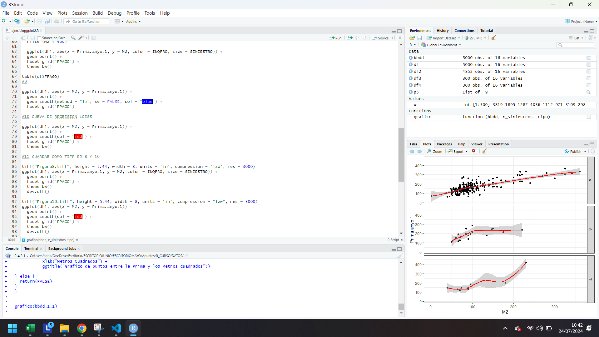Open the search-in-file magnifier for the script
Image resolution: width=599 pixels, height=337 pixels.
73,38
